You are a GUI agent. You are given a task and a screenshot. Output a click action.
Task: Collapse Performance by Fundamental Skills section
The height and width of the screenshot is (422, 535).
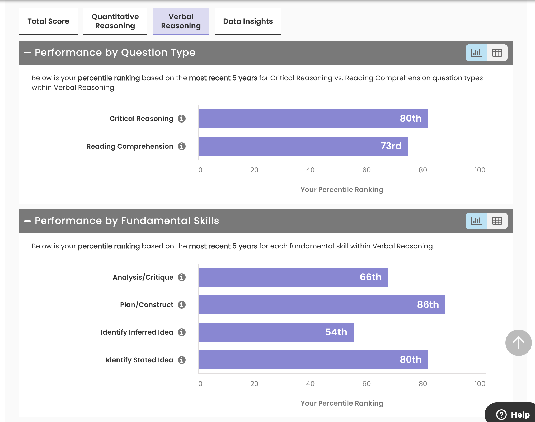tap(27, 221)
